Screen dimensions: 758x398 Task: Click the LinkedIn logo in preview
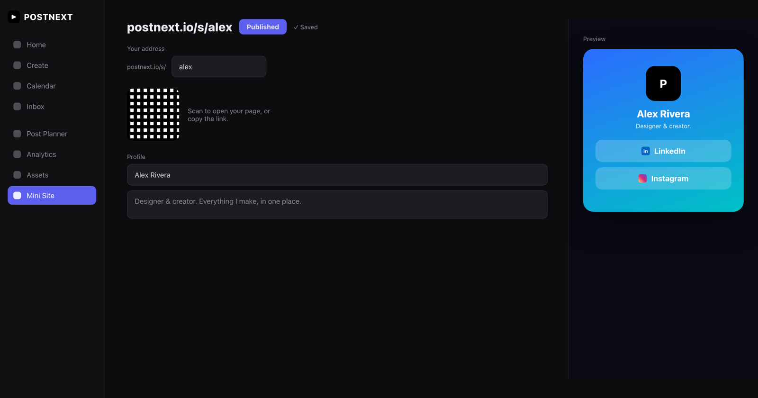[645, 151]
